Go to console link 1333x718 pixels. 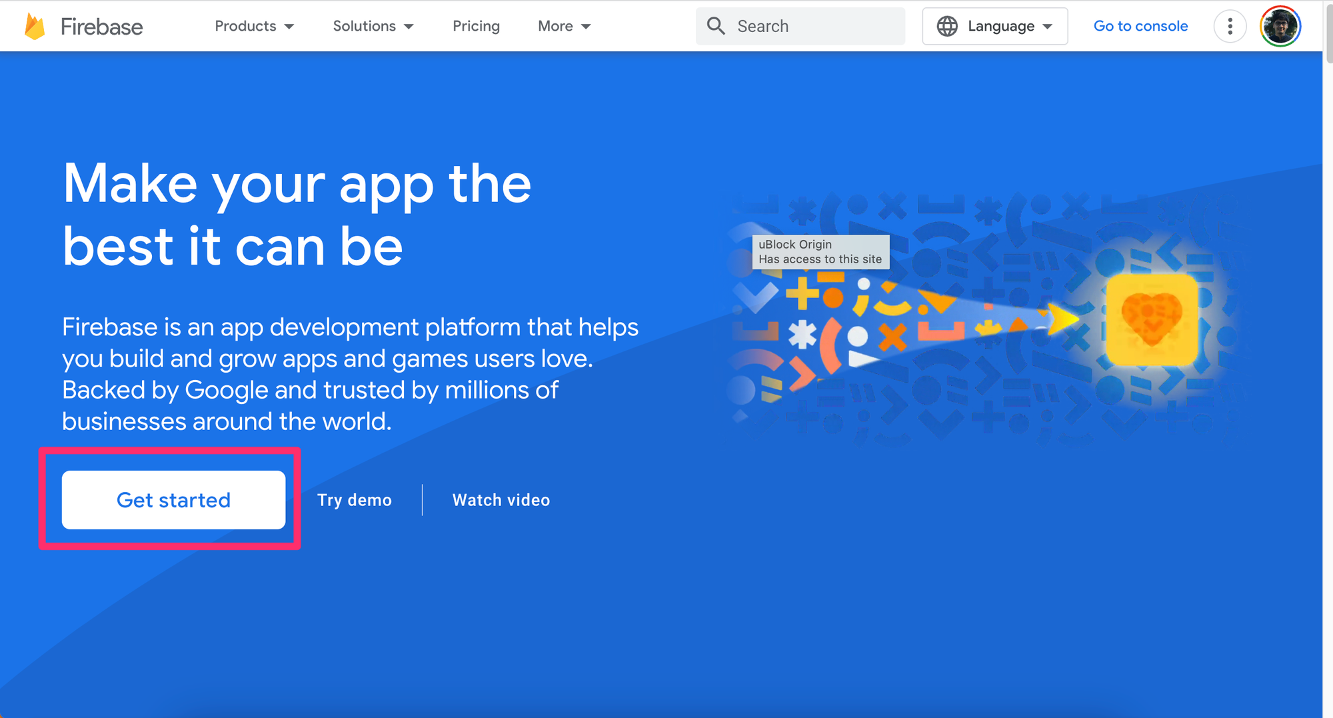[1140, 26]
